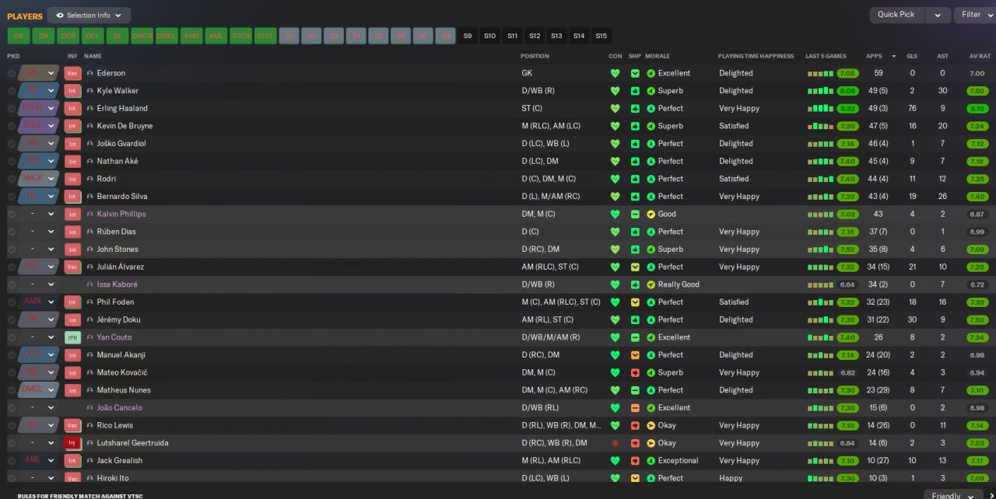The width and height of the screenshot is (996, 499).
Task: Click the yellow morale icon for Kalvin Phillips
Action: (651, 214)
